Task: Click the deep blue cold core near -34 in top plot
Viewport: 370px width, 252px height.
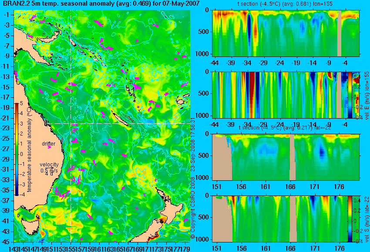Action: (x=249, y=32)
